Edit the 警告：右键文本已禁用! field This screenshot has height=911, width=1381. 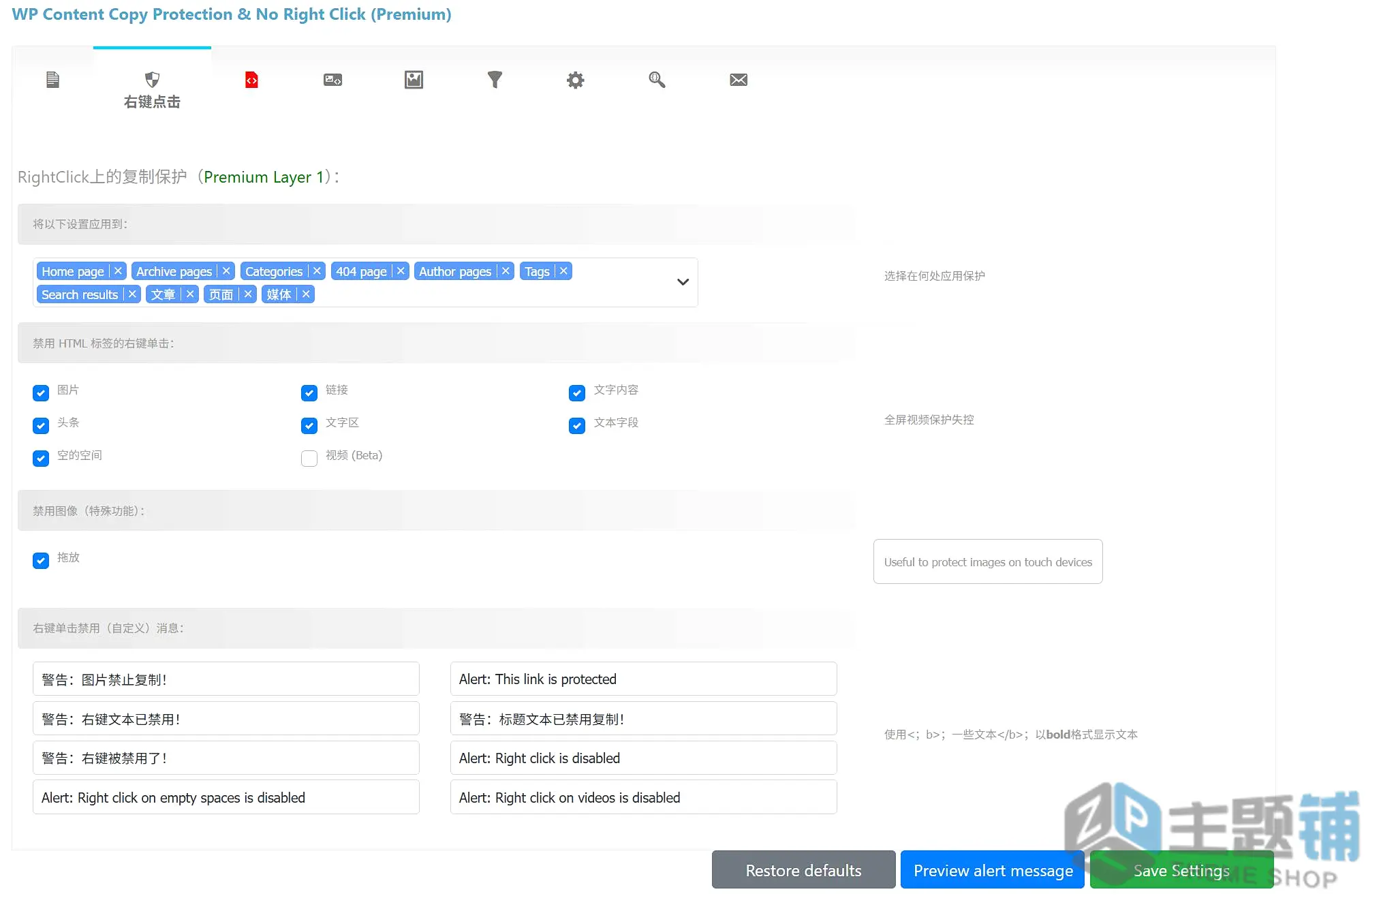click(x=226, y=718)
